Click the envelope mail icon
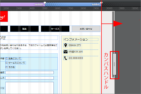141x94 pixels. [65, 52]
